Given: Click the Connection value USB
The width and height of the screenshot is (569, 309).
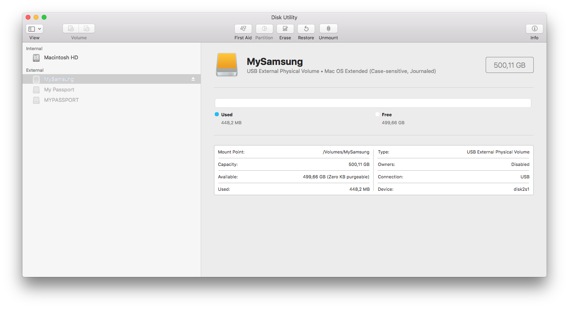Looking at the screenshot, I should click(x=525, y=177).
